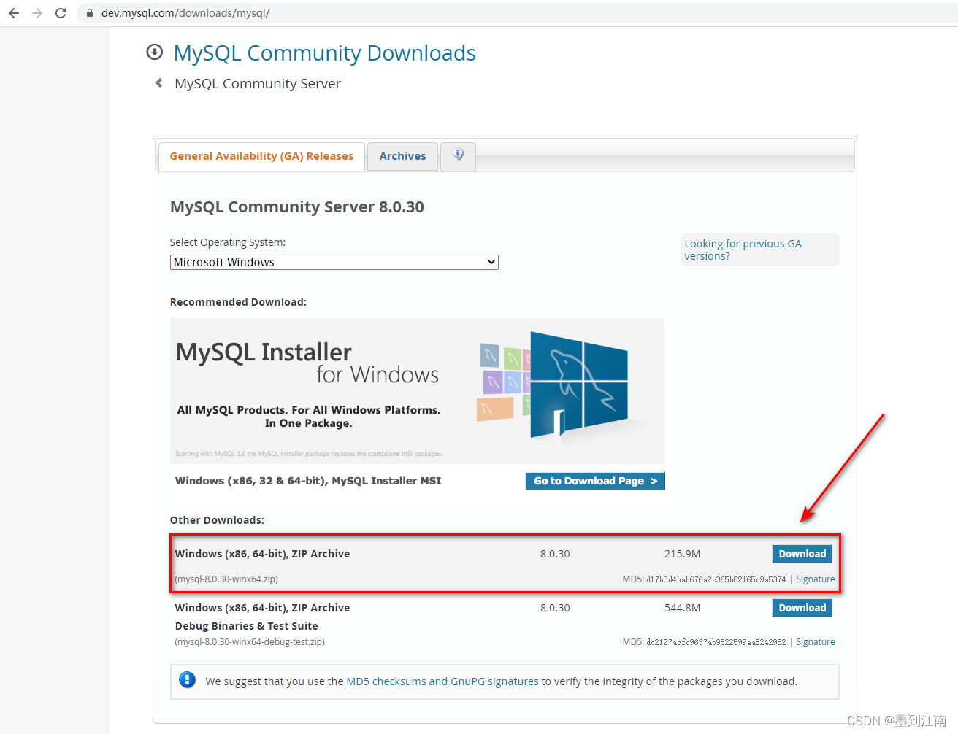Reload the page with refresh icon
The height and width of the screenshot is (734, 958).
point(61,13)
